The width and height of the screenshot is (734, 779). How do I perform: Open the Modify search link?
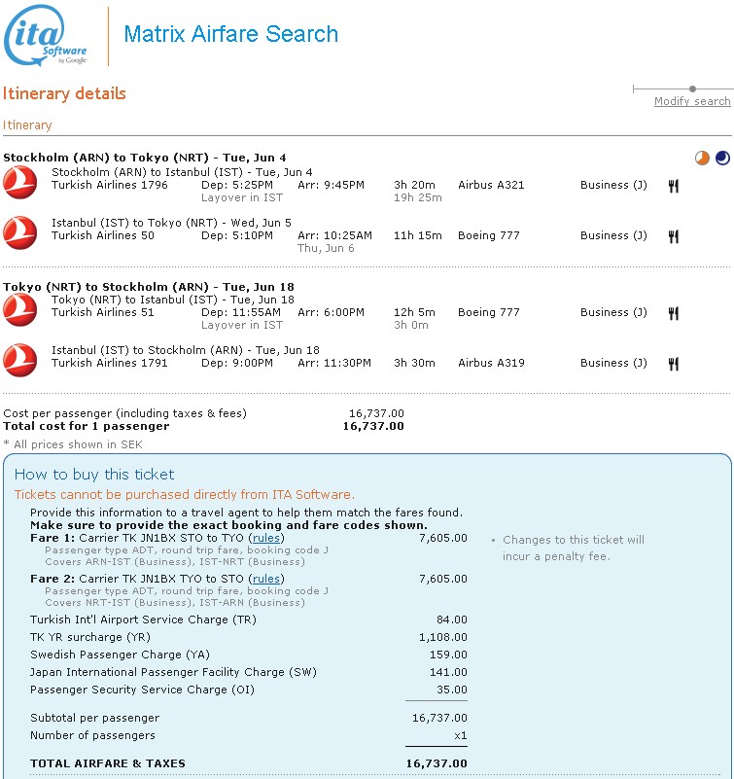tap(691, 102)
